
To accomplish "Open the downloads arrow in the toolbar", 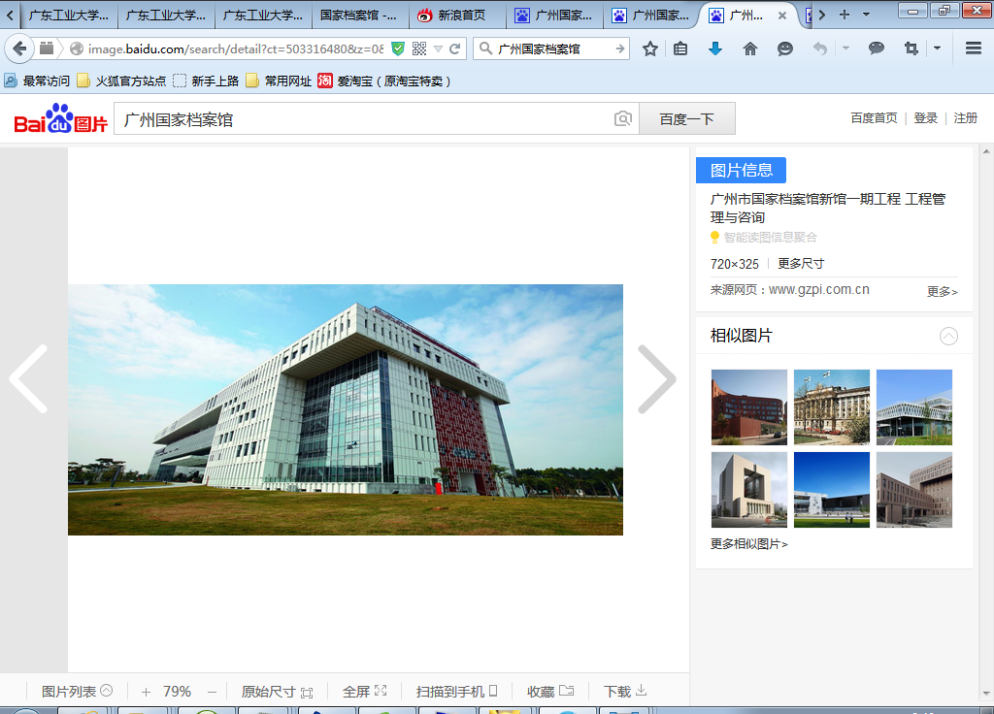I will [x=715, y=49].
